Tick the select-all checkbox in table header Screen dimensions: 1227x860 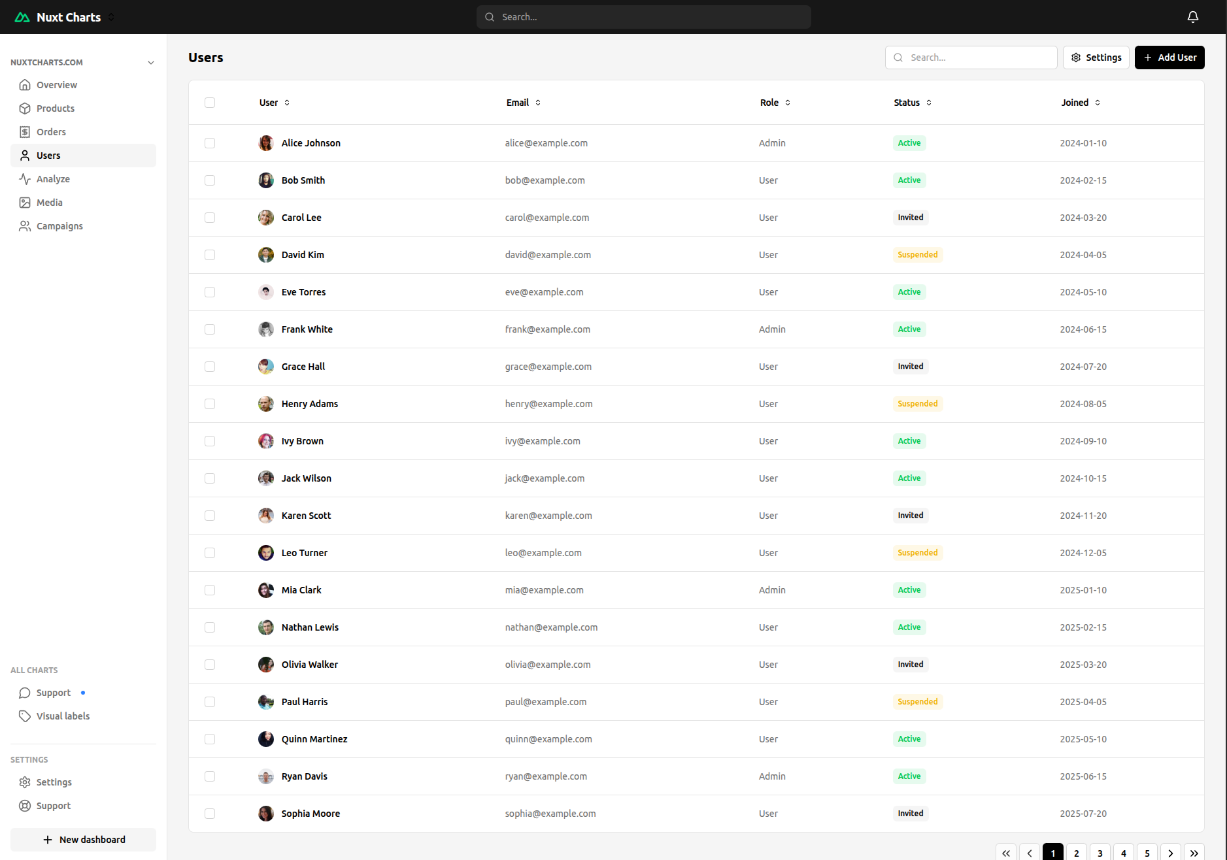click(x=210, y=103)
